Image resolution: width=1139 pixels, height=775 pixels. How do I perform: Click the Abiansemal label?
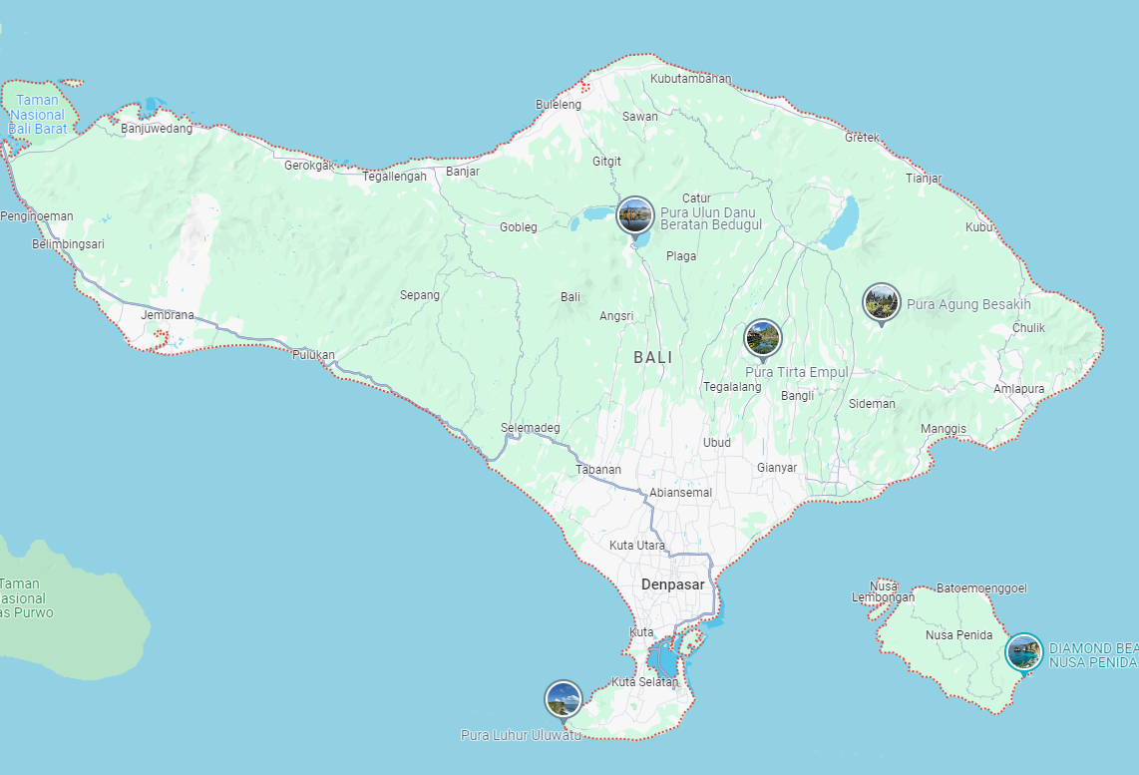coord(680,492)
